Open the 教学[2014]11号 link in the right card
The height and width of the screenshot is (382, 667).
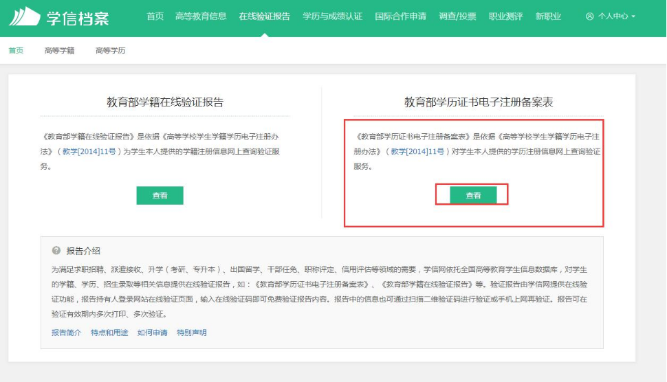(x=417, y=151)
